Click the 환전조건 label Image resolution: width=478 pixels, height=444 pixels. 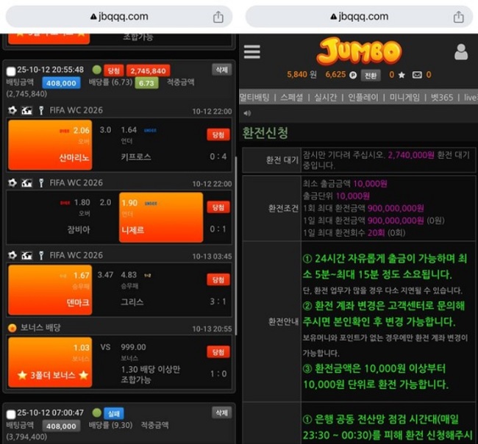283,209
